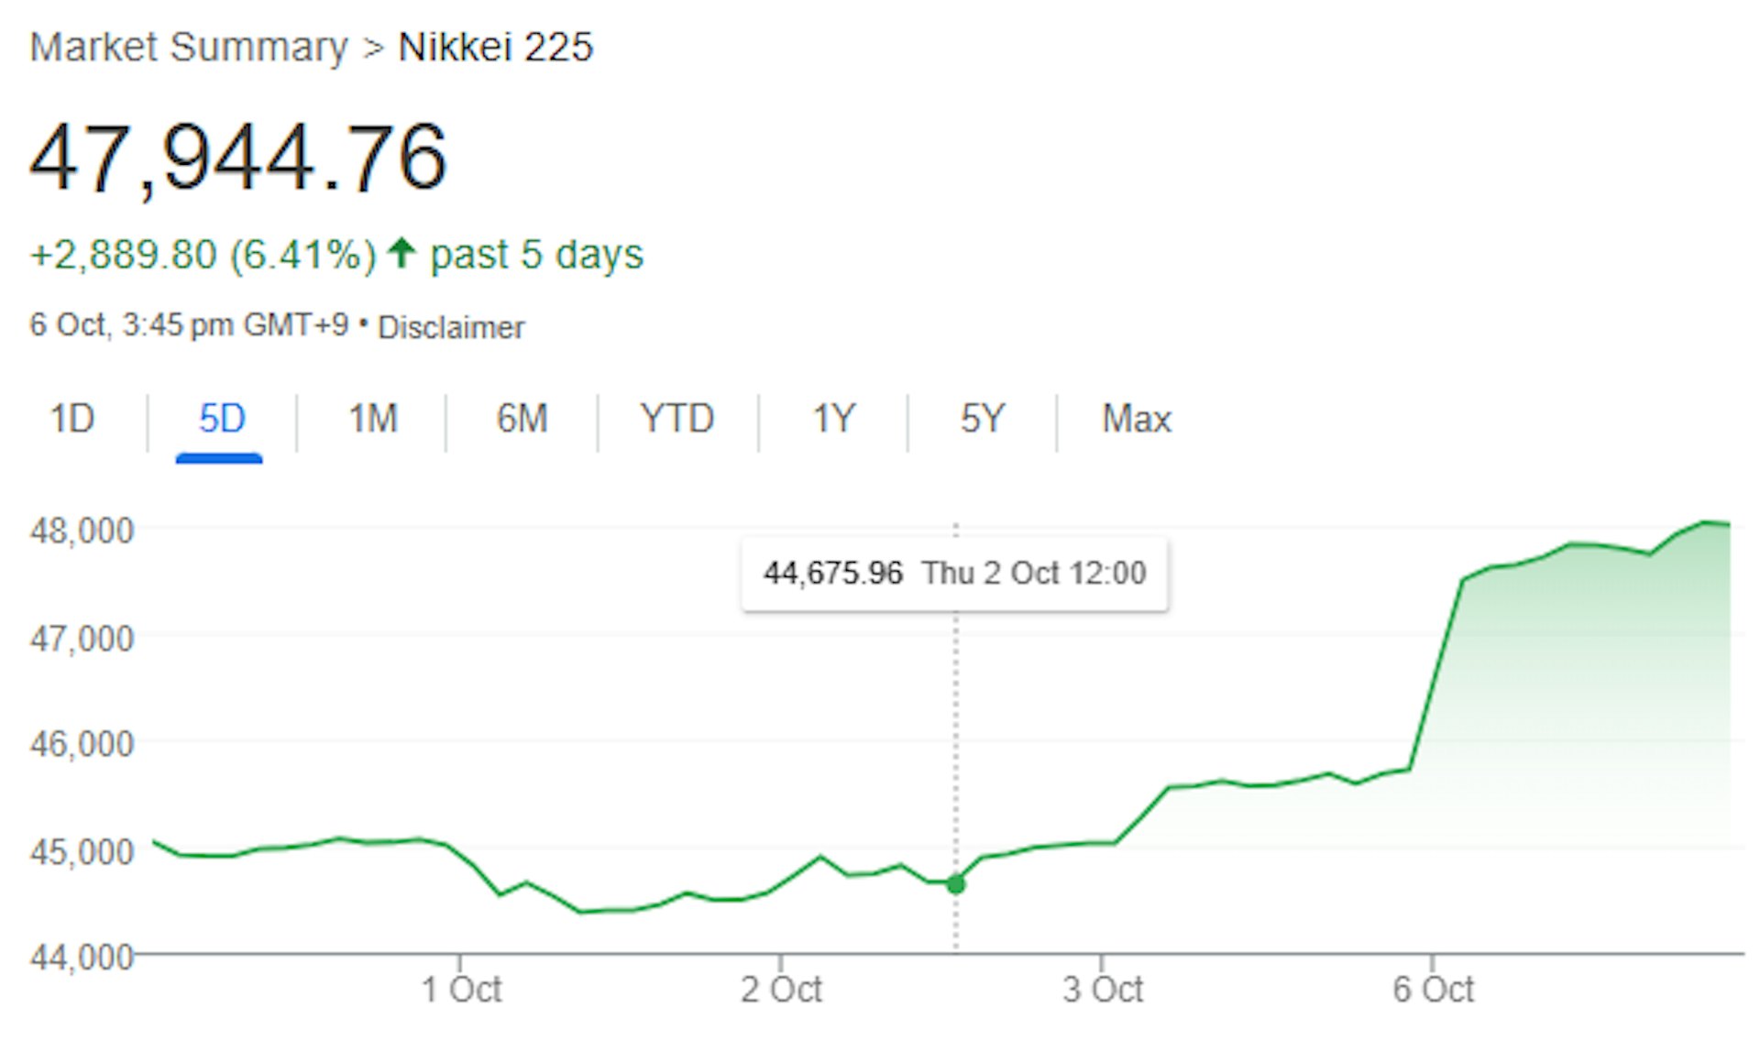Show the 6M chart range
The image size is (1760, 1040).
[522, 420]
